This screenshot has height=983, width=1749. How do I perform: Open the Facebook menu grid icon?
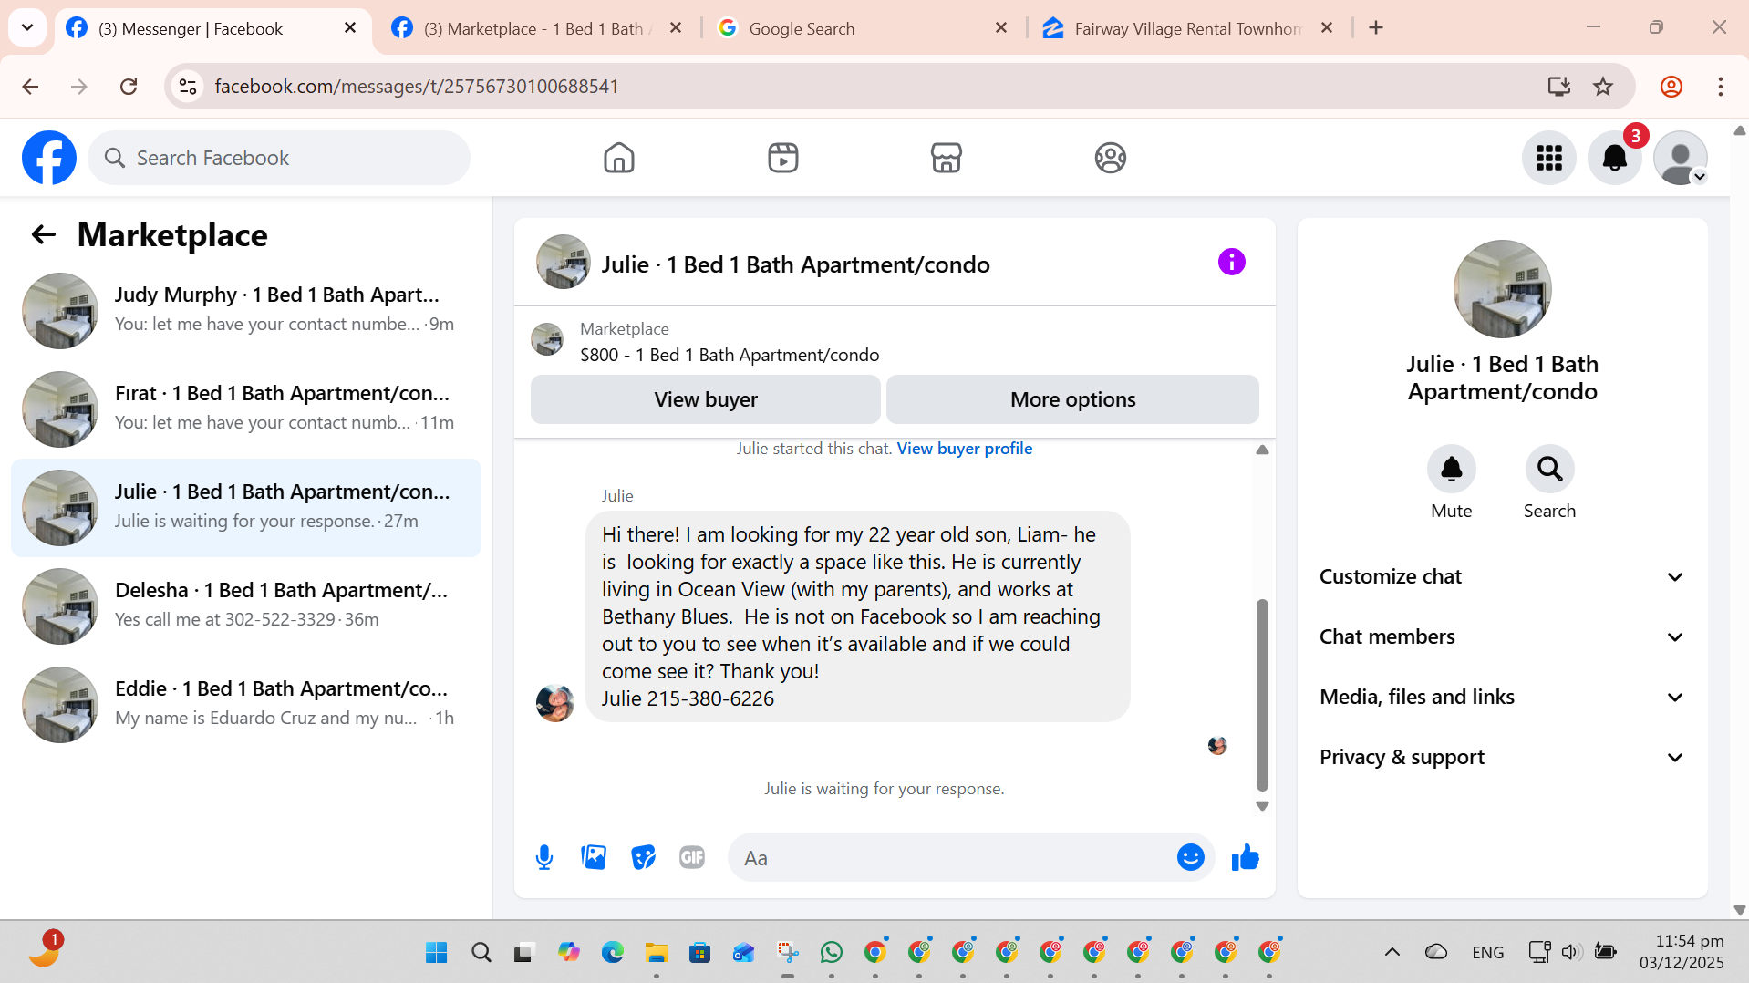tap(1549, 158)
